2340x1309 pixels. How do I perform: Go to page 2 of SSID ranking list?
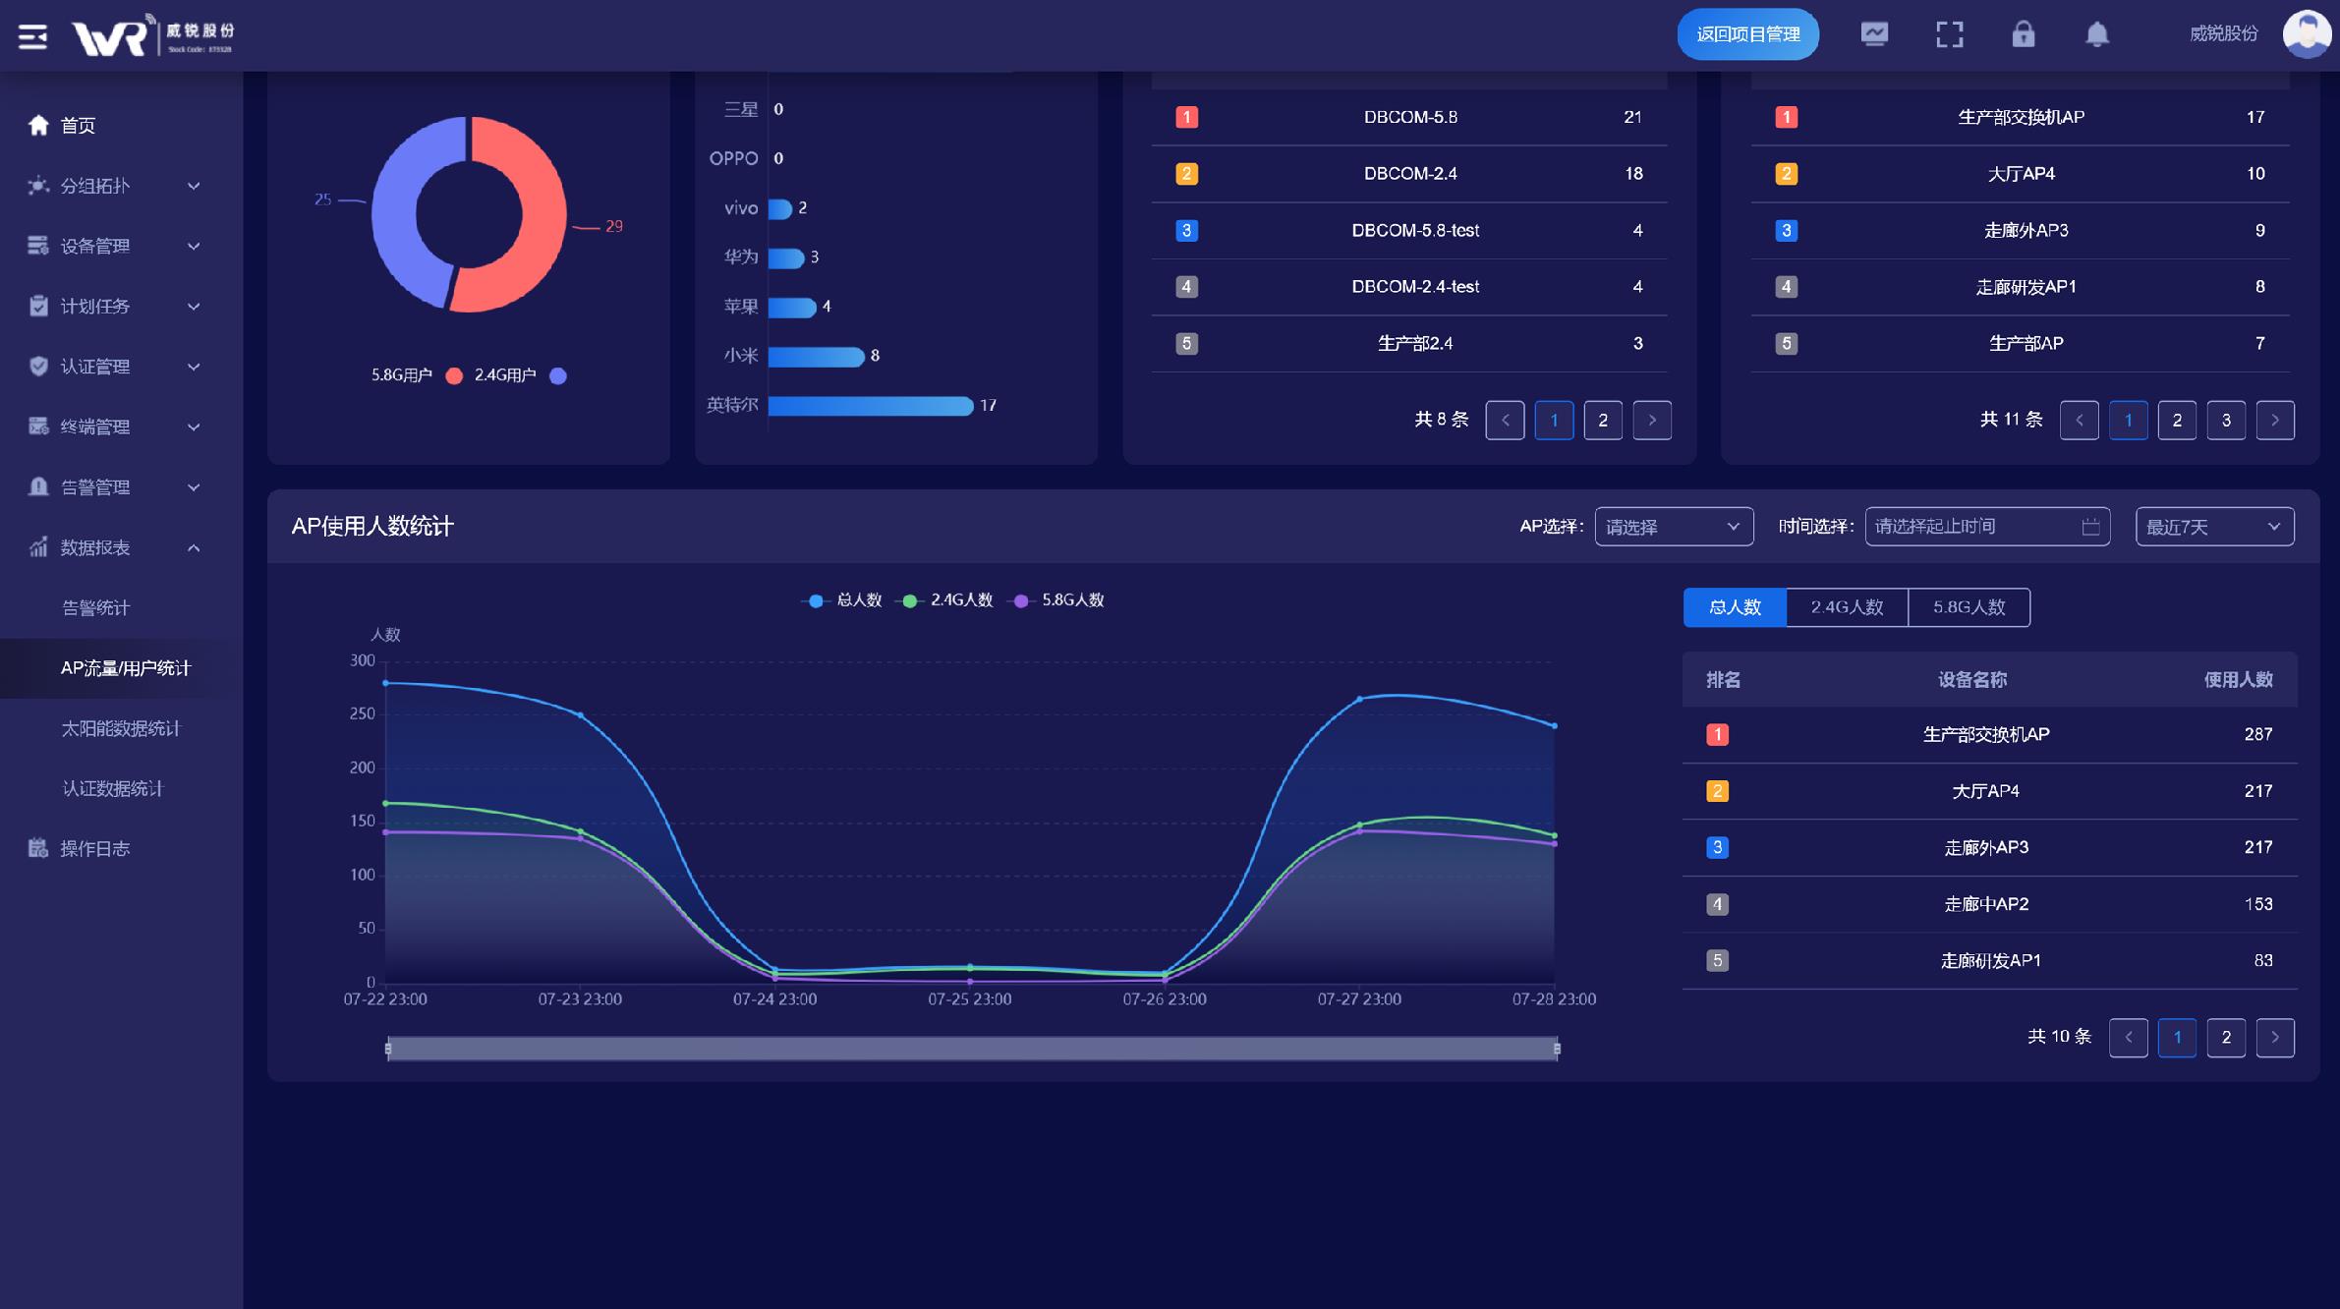tap(1603, 421)
